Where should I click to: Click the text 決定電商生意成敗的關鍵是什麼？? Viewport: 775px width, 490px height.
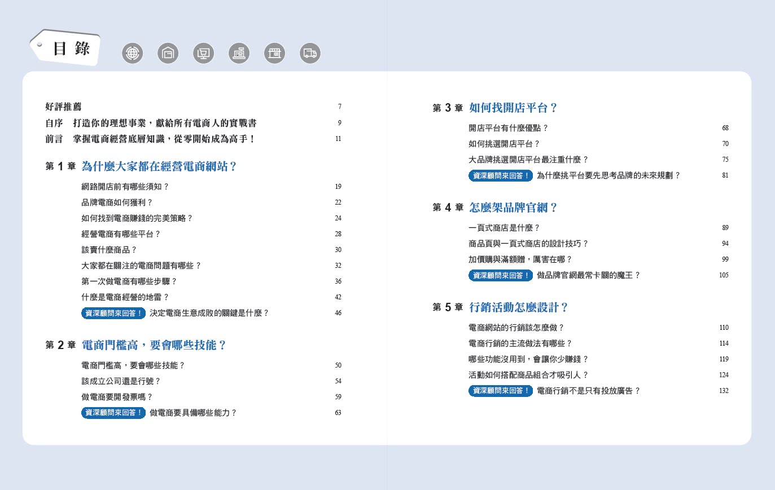point(209,313)
